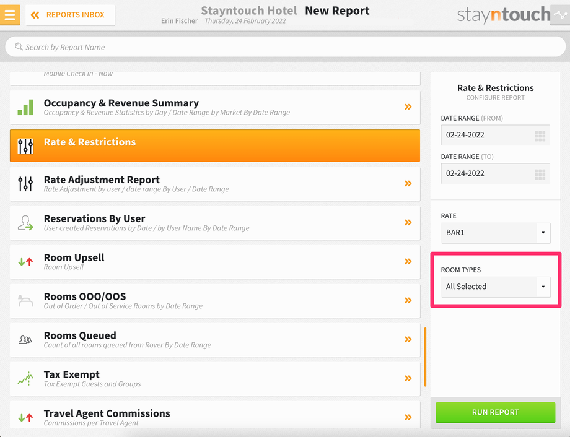
Task: Go back to Reports Inbox
Action: (x=70, y=15)
